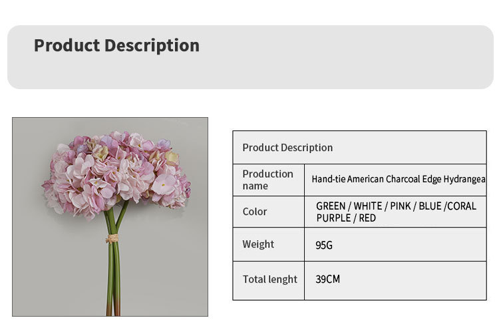Screen dimensions: 499x328
Task: Click the "Total lenght" row label
Action: [269, 279]
